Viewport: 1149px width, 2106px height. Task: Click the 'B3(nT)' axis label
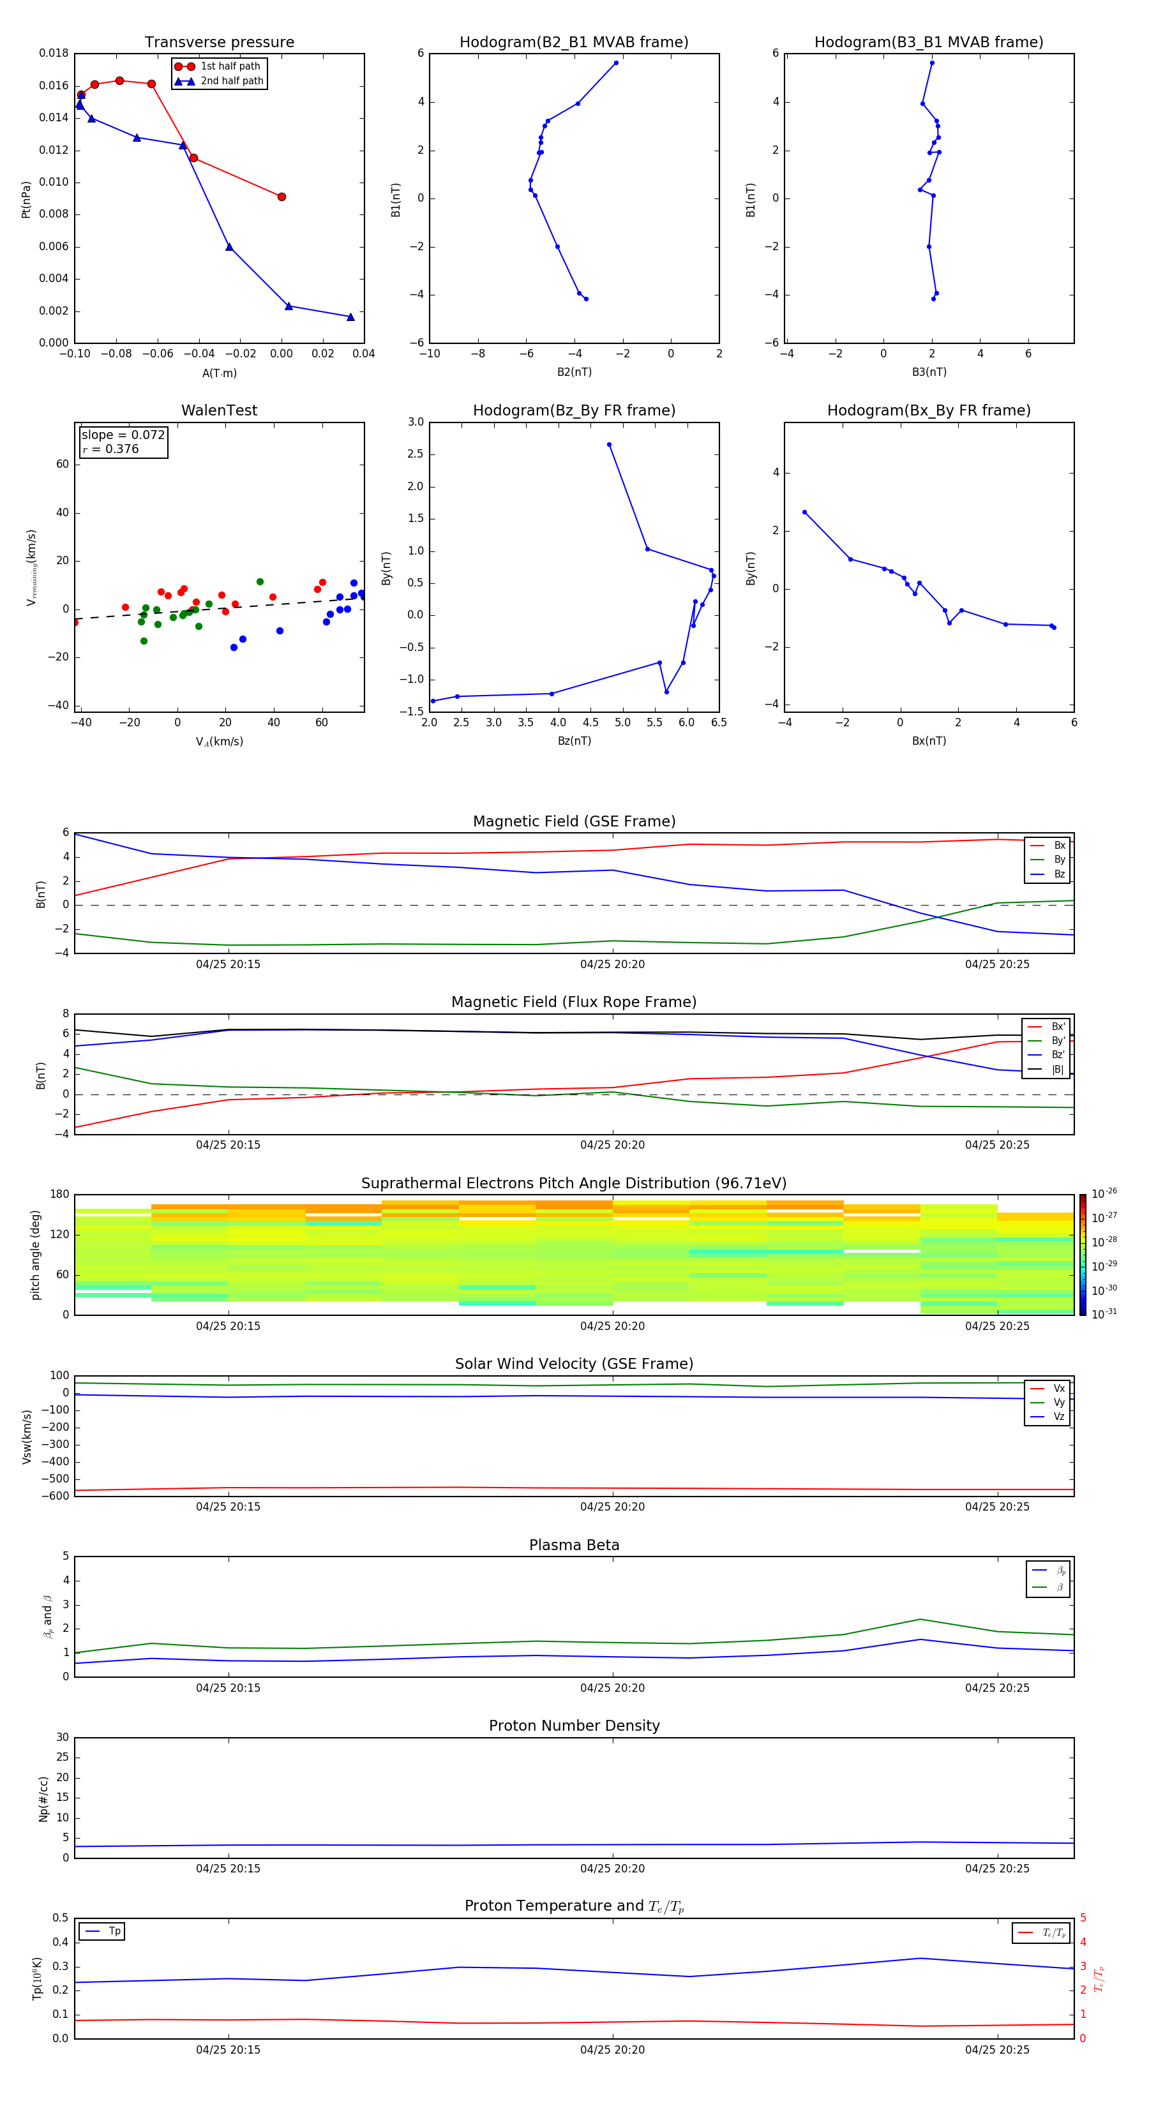pos(929,372)
